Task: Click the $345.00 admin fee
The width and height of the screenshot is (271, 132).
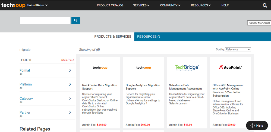Action: click(x=102, y=125)
